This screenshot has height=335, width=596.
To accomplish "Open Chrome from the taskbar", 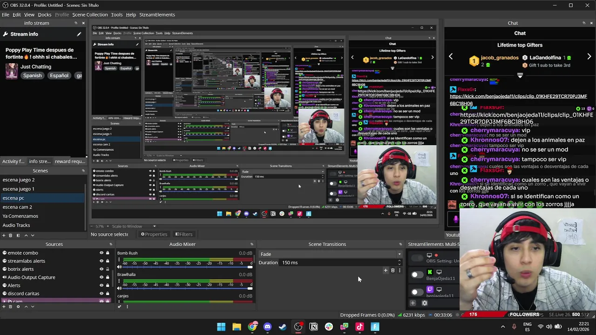I will click(252, 327).
